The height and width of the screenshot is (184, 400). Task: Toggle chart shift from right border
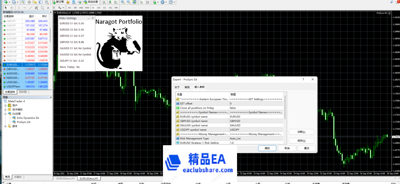click(147, 2)
